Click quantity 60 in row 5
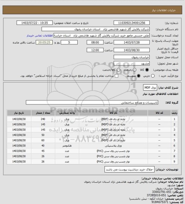The height and width of the screenshot is (204, 185). tap(43, 140)
